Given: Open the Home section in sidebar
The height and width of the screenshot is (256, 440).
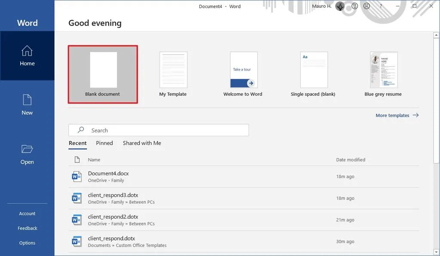Looking at the screenshot, I should point(27,56).
